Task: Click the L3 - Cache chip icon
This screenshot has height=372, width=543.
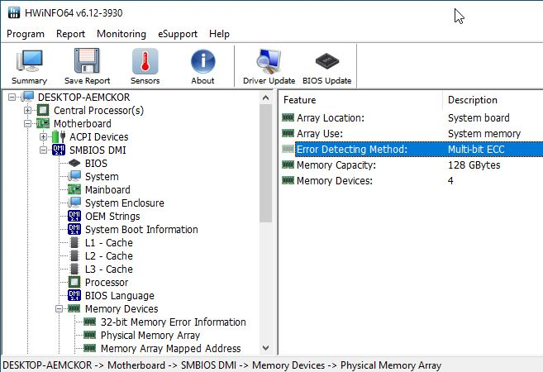Action: point(74,269)
